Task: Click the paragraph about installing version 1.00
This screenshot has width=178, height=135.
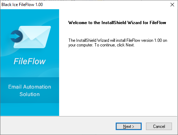Action: [x=118, y=43]
